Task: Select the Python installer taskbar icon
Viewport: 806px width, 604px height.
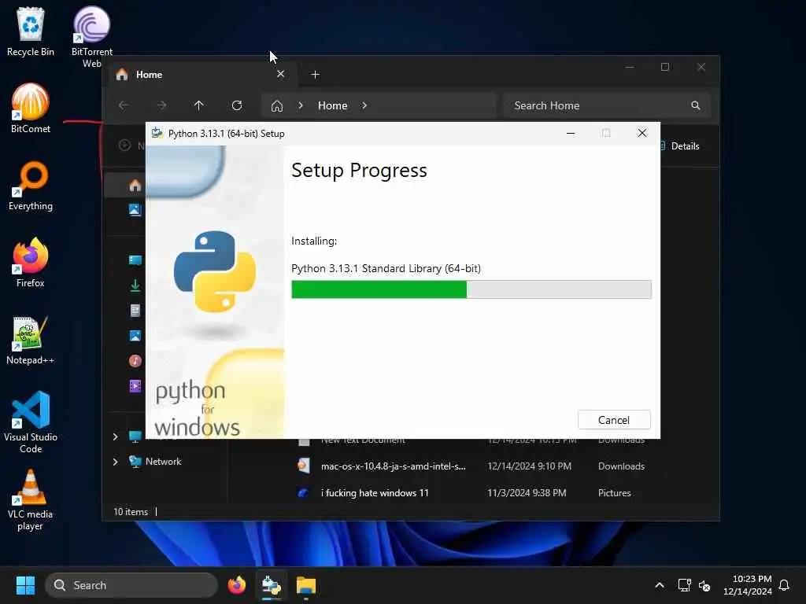Action: tap(272, 585)
